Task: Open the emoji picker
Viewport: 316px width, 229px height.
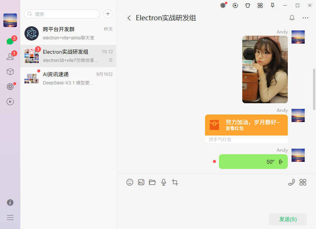Action: (x=130, y=182)
